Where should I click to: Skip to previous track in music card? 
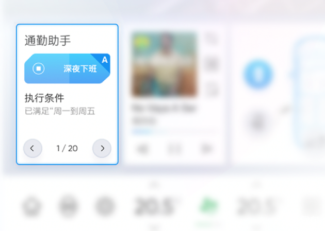142,148
